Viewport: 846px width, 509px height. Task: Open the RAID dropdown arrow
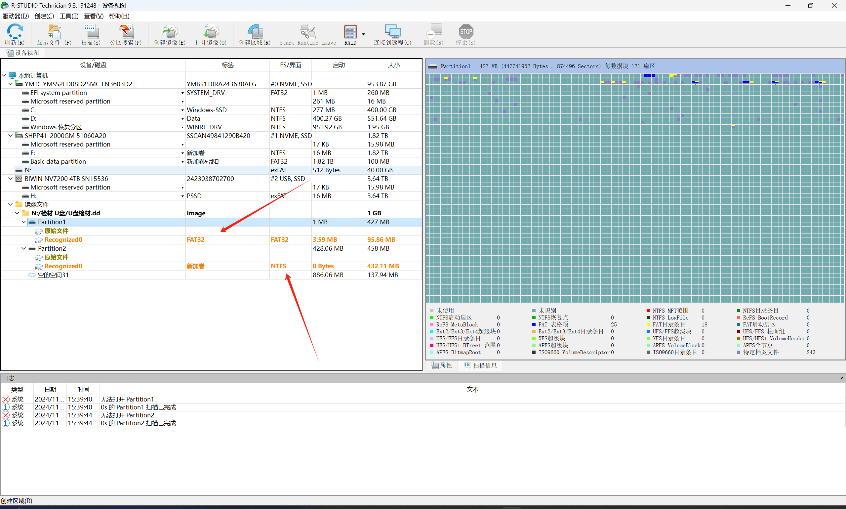coord(363,34)
